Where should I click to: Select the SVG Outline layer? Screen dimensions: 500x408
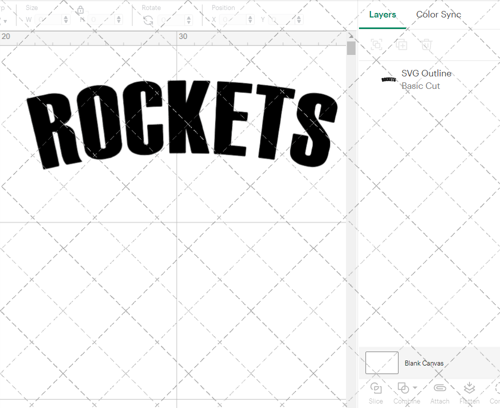point(426,73)
